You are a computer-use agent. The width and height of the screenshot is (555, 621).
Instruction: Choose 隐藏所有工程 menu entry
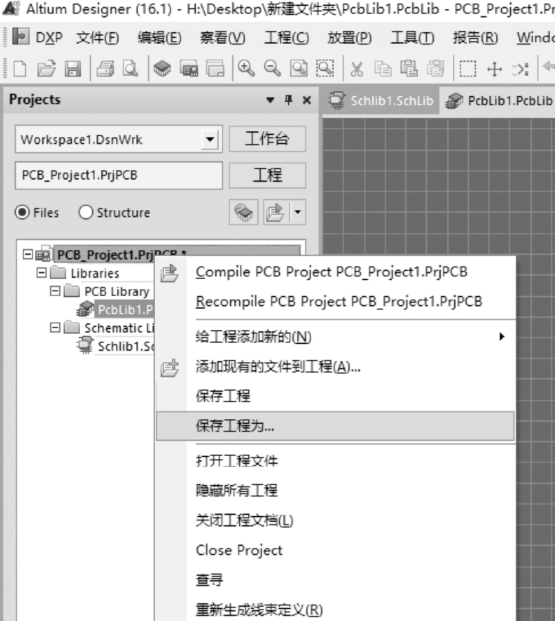click(336, 490)
